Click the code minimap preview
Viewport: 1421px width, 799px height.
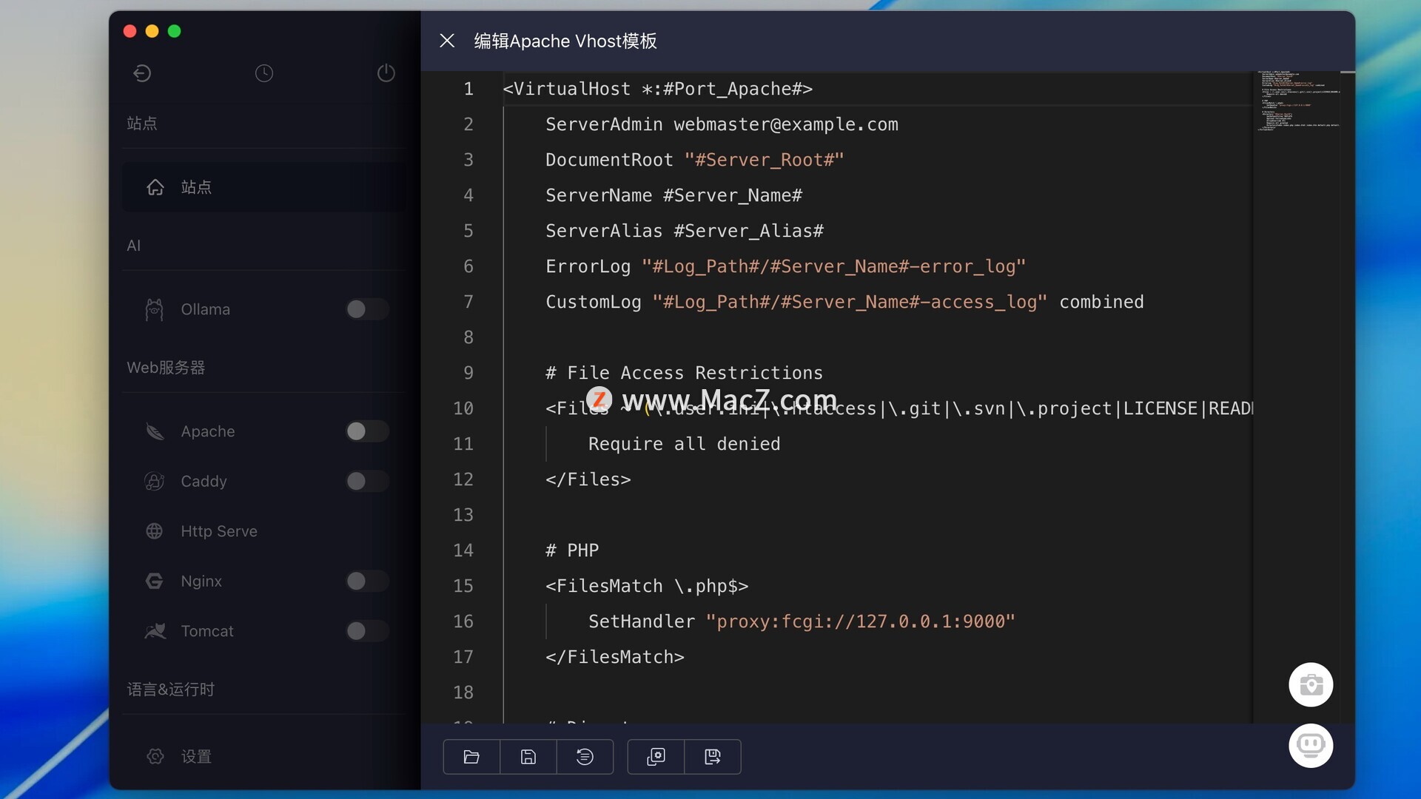click(x=1299, y=102)
